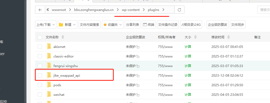The height and width of the screenshot is (103, 270).
Task: Expand chevron after plugins in path
Action: (163, 10)
